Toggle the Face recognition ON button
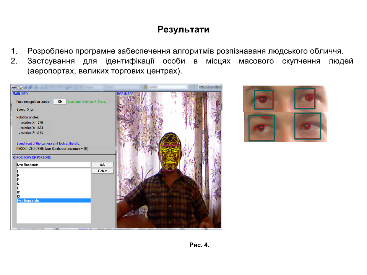The width and height of the screenshot is (367, 275). coord(60,102)
